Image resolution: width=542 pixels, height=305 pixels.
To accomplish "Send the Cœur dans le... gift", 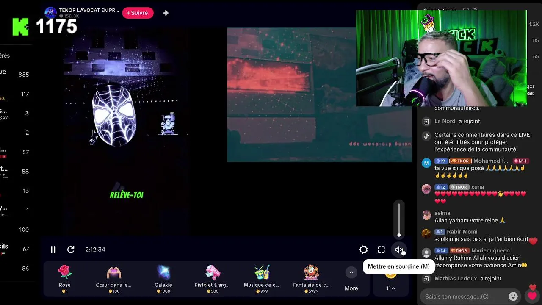I will [113, 279].
